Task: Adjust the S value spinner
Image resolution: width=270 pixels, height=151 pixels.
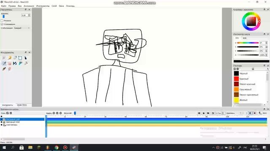Action: point(266,47)
